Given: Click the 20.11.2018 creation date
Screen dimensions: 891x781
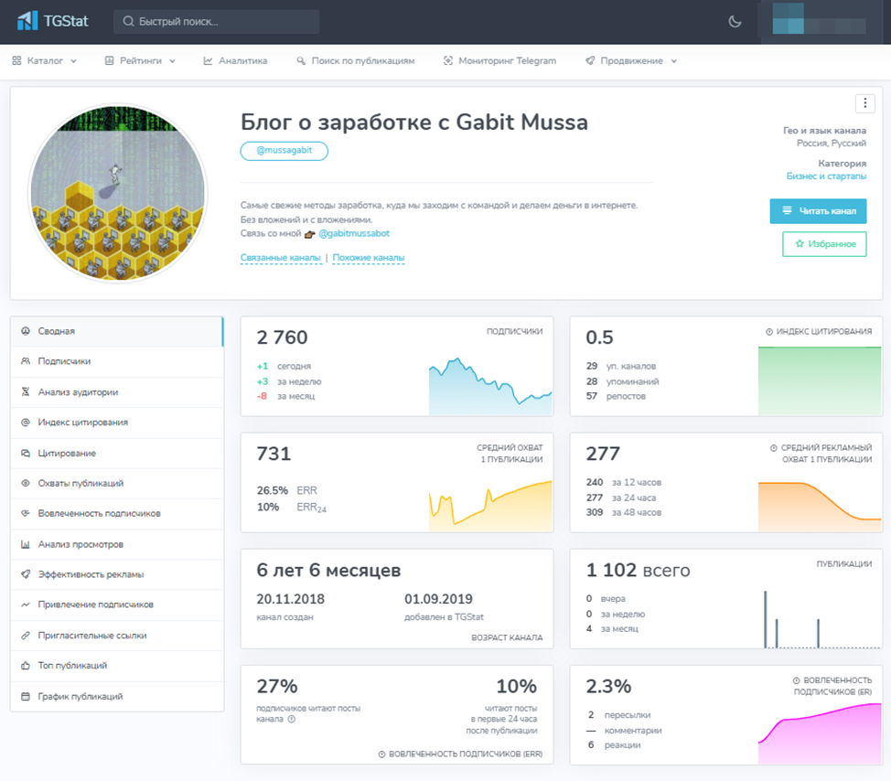Looking at the screenshot, I should tap(290, 599).
